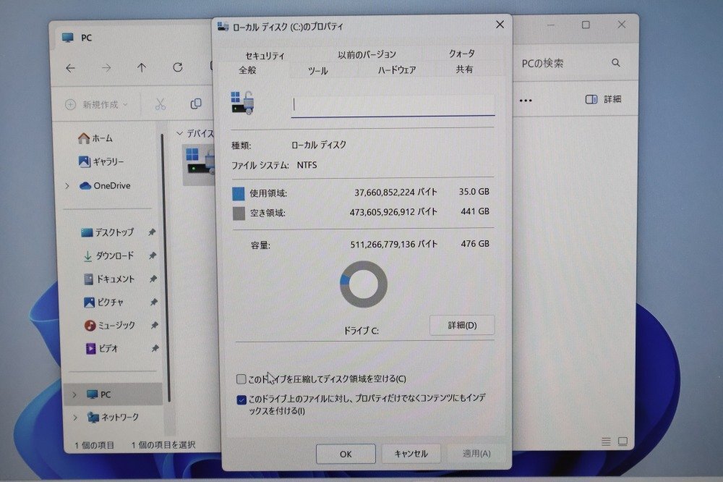Viewport: 723px width, 482px height.
Task: Enable compress this drive checkbox
Action: [241, 379]
